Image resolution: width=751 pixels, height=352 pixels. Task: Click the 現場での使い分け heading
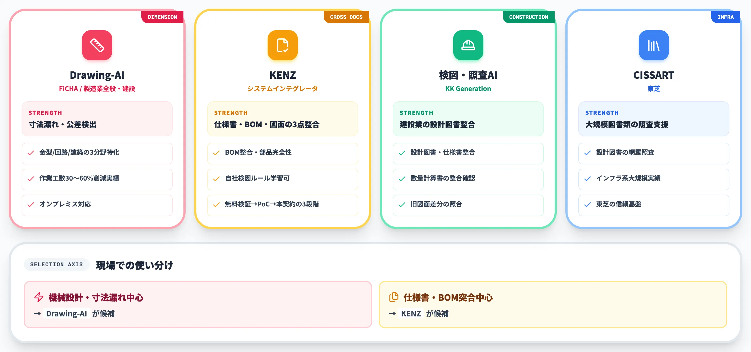point(135,265)
